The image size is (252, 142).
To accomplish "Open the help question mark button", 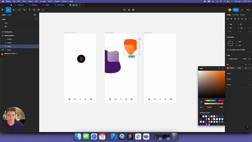I will (x=247, y=127).
